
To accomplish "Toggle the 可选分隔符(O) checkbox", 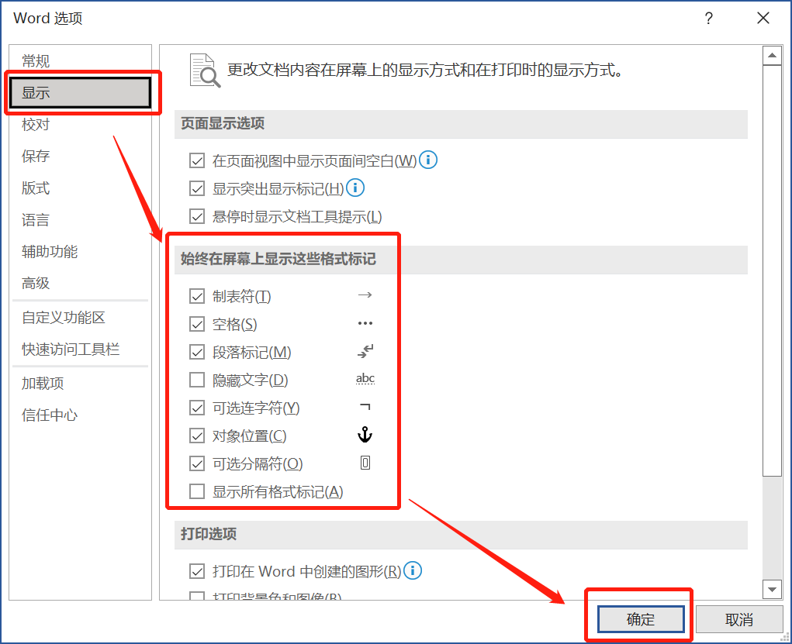I will pyautogui.click(x=197, y=463).
